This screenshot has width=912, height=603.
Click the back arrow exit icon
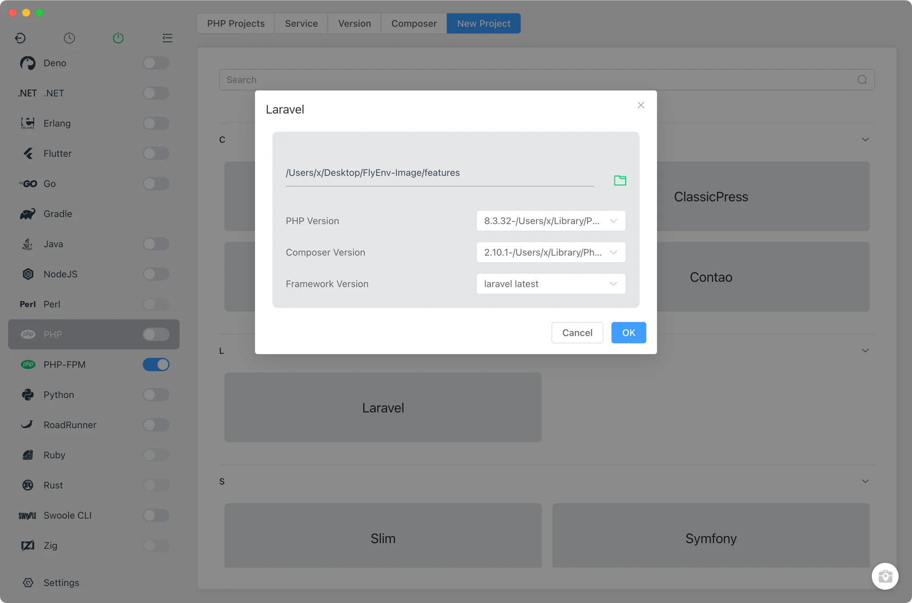click(20, 38)
